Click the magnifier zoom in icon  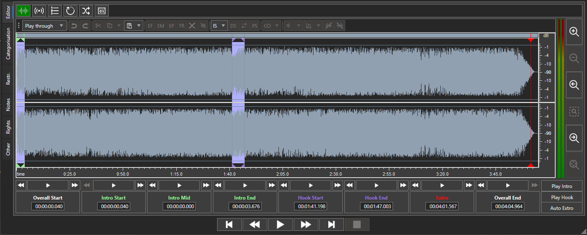pyautogui.click(x=574, y=32)
